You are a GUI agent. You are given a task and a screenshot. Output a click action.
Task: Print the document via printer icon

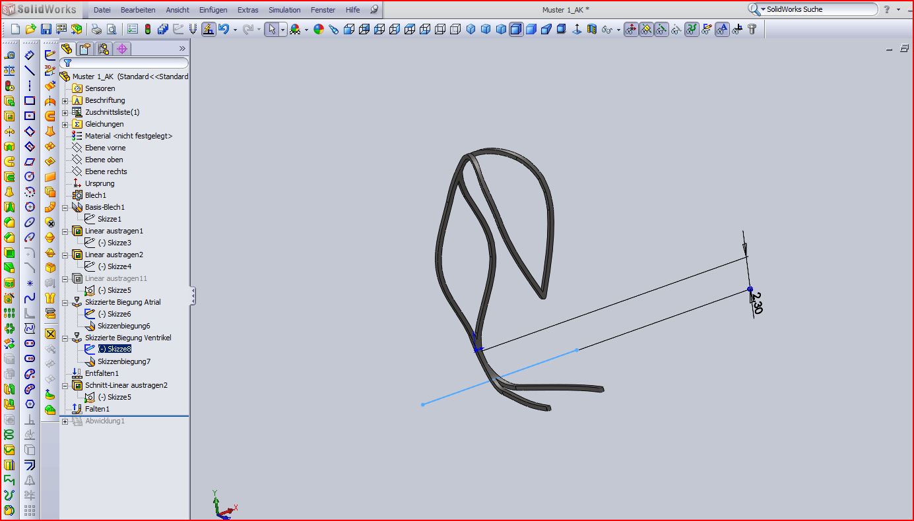(x=96, y=29)
